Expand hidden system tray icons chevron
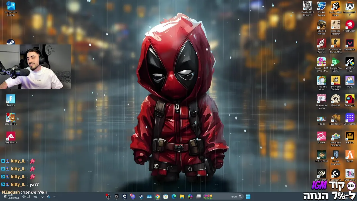The image size is (357, 201). 54,197
